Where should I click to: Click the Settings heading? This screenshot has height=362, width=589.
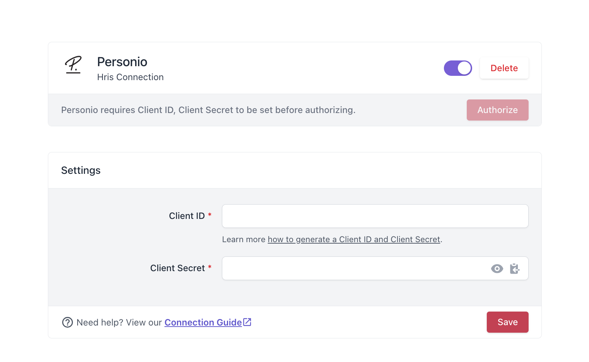point(81,170)
